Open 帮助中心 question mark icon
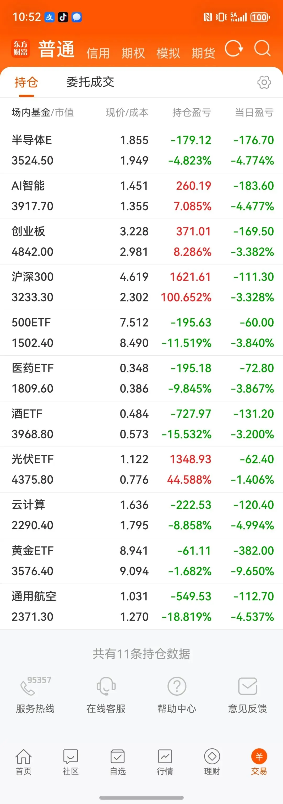Image resolution: width=283 pixels, height=804 pixels. click(x=177, y=686)
